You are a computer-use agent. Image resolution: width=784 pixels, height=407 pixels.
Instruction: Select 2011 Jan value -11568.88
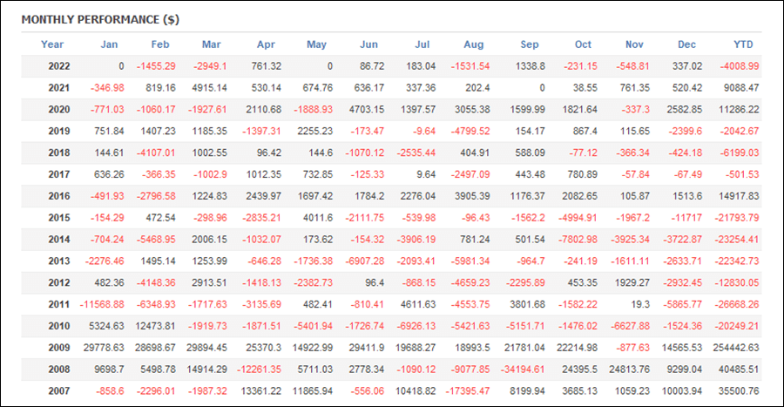point(102,304)
